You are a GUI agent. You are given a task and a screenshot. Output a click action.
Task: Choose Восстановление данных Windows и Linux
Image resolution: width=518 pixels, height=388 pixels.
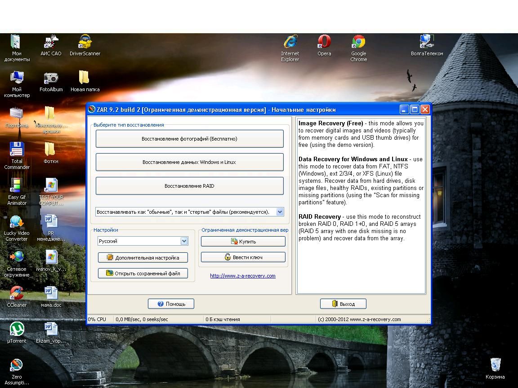(189, 162)
